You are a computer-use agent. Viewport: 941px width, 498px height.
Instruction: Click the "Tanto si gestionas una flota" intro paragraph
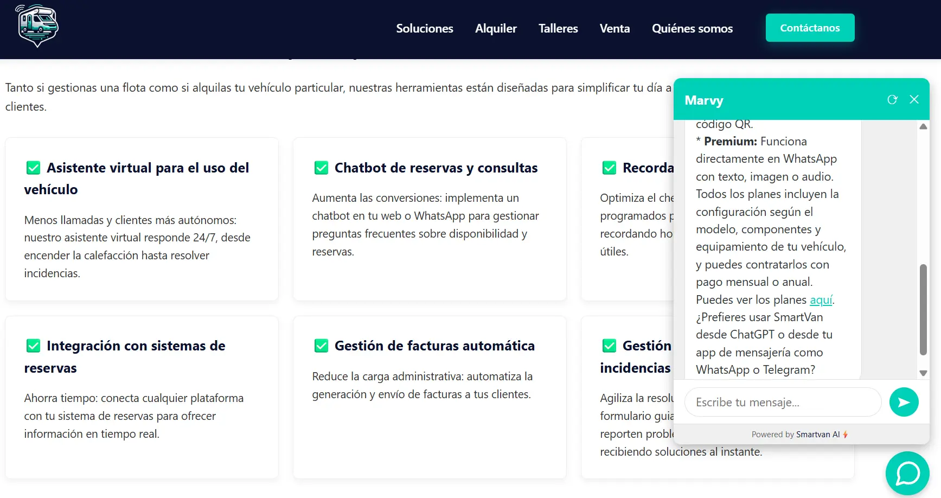[338, 97]
